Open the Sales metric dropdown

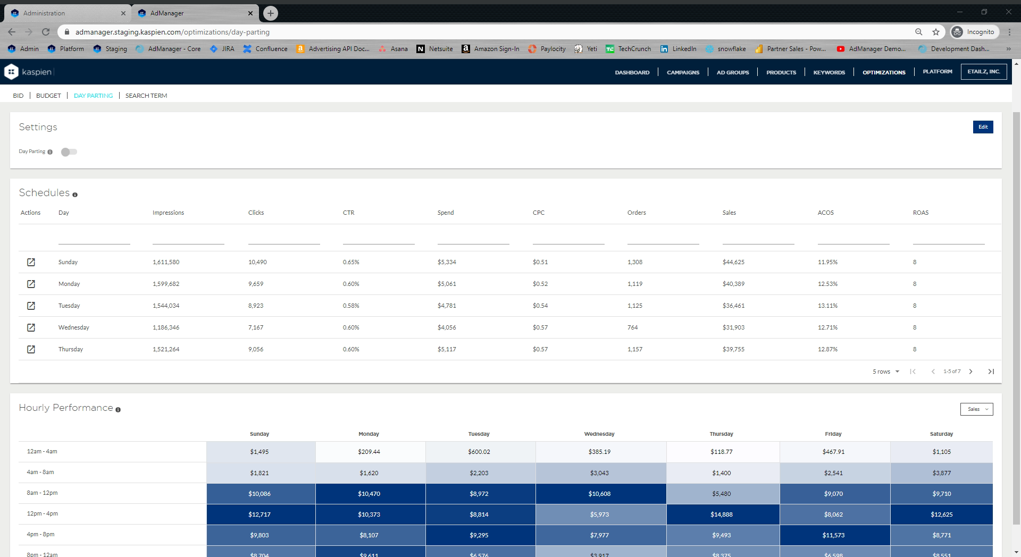[977, 409]
